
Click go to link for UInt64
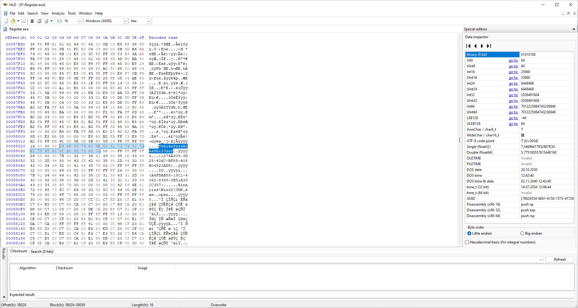513,112
